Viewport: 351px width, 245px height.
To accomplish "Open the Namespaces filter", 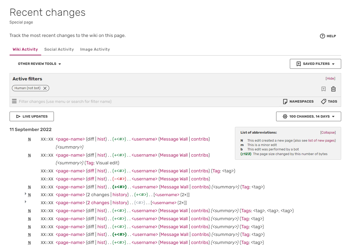I will 298,102.
